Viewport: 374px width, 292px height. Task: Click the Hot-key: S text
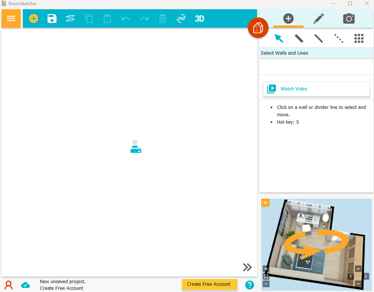click(288, 122)
